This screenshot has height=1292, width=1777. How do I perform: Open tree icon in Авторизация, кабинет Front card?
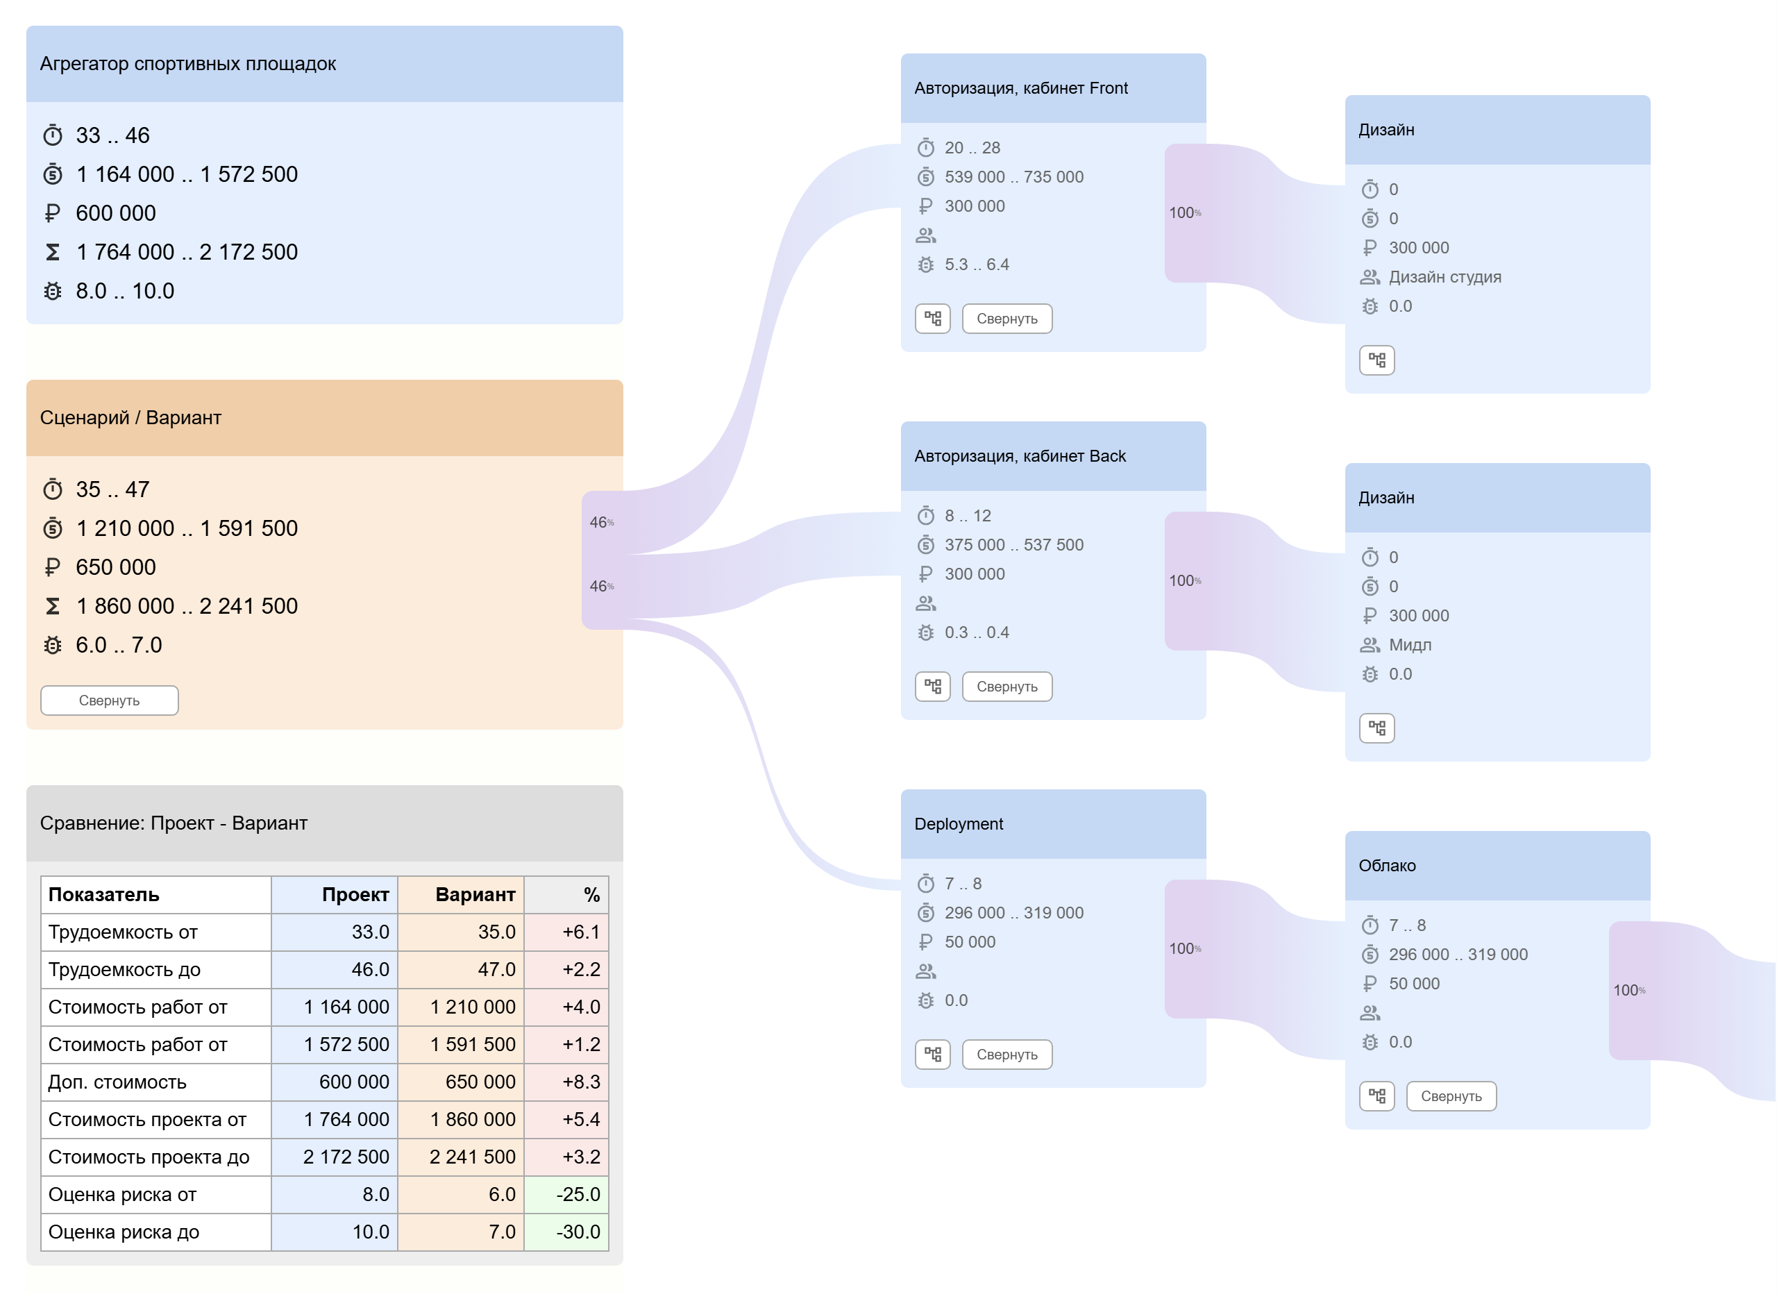tap(932, 319)
